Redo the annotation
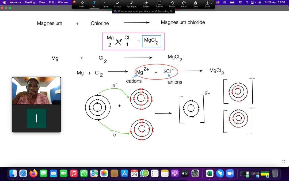 [x=184, y=4]
